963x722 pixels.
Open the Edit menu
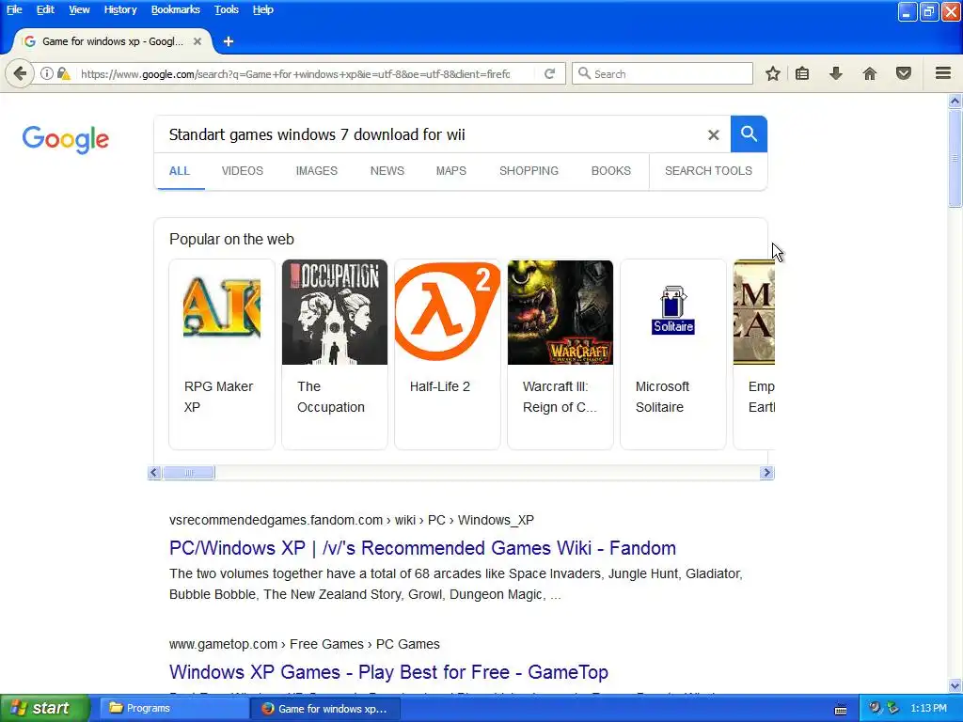[45, 9]
